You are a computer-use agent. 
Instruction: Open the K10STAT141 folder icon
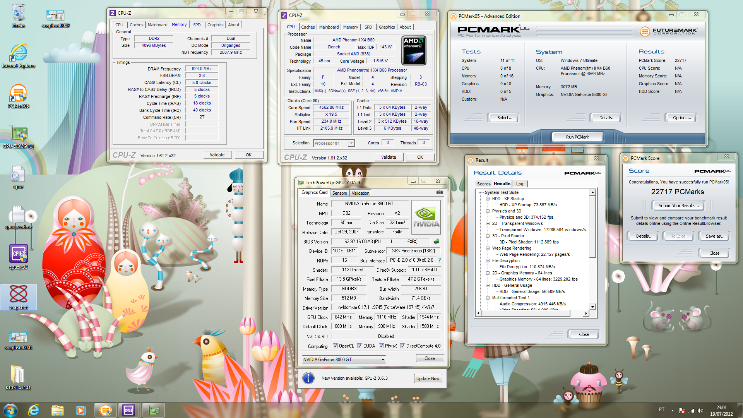pyautogui.click(x=18, y=377)
